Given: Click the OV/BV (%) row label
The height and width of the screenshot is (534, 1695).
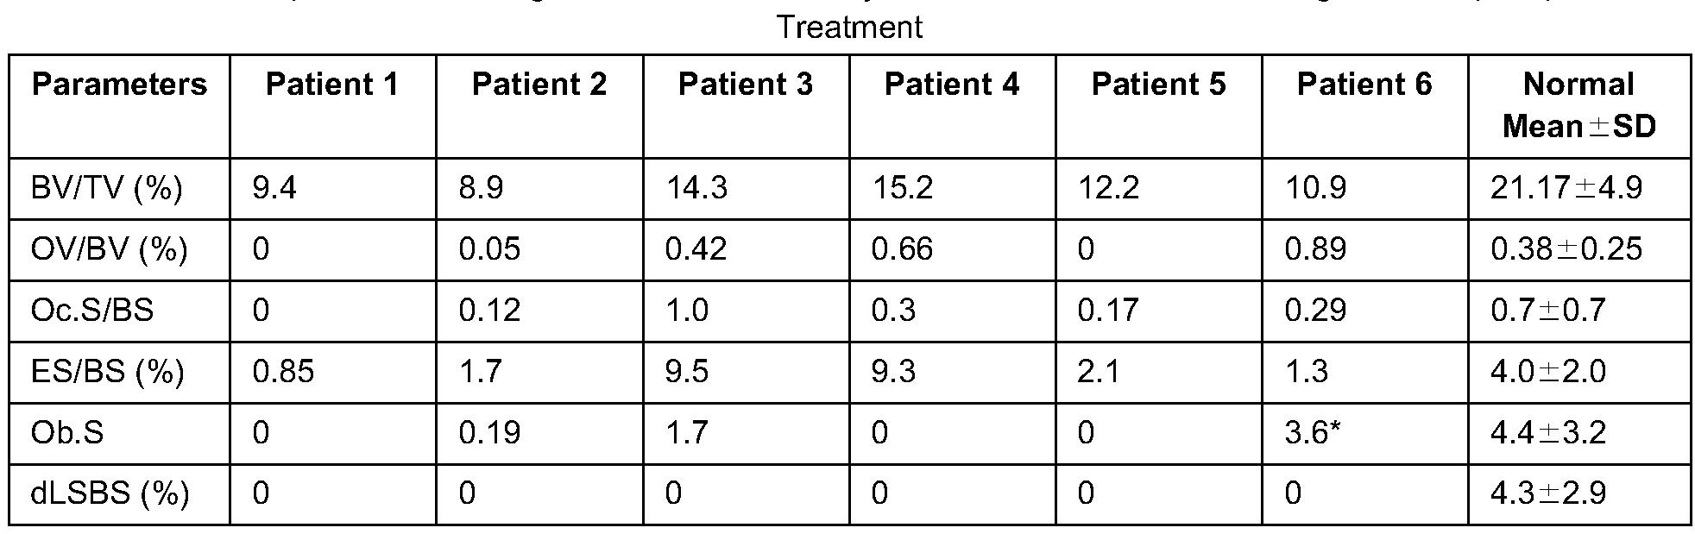Looking at the screenshot, I should 109,249.
